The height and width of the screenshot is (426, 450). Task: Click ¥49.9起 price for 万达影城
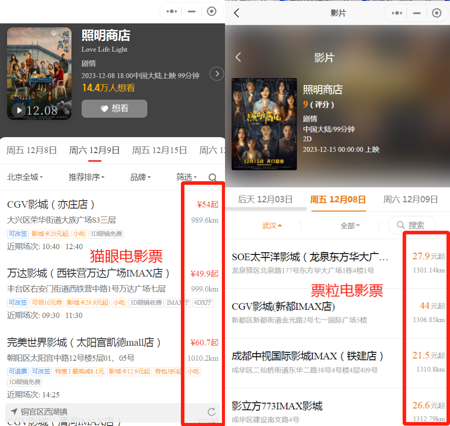pyautogui.click(x=204, y=274)
